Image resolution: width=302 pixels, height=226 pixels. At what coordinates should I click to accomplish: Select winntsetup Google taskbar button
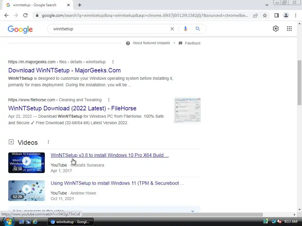coord(71,222)
